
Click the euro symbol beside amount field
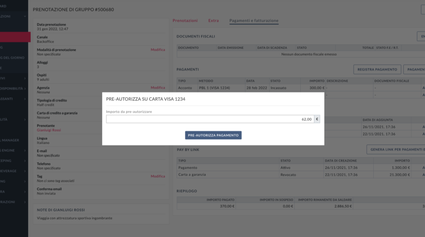point(317,119)
